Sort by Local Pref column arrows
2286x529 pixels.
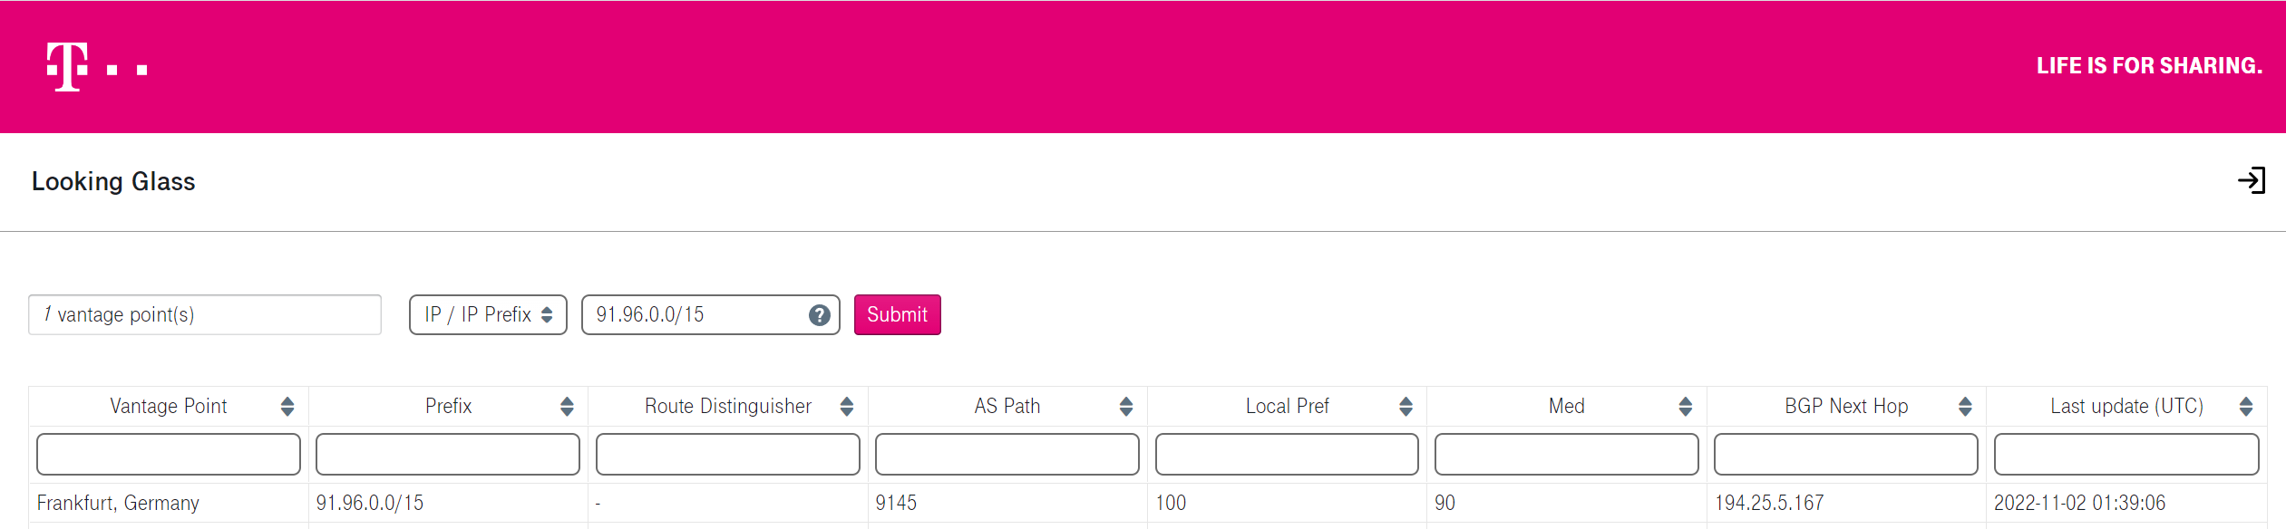1406,407
